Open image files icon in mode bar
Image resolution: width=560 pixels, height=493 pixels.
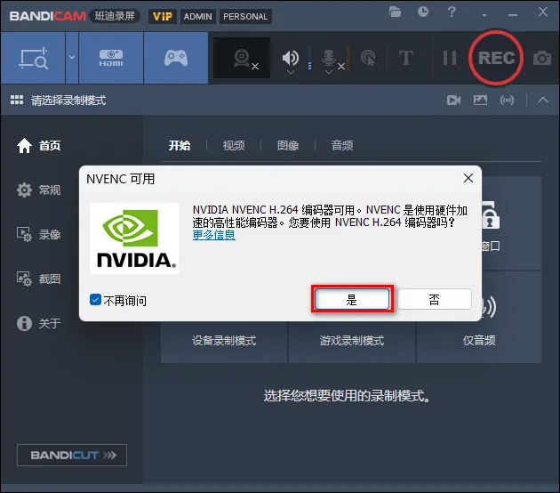pyautogui.click(x=480, y=100)
